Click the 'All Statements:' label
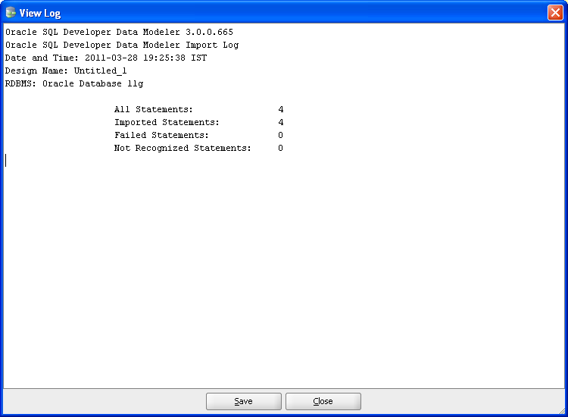 click(154, 109)
